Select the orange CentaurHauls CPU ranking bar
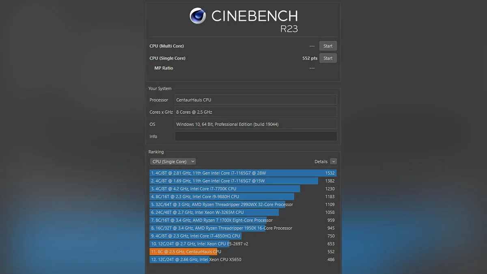The height and width of the screenshot is (274, 487). click(x=183, y=252)
